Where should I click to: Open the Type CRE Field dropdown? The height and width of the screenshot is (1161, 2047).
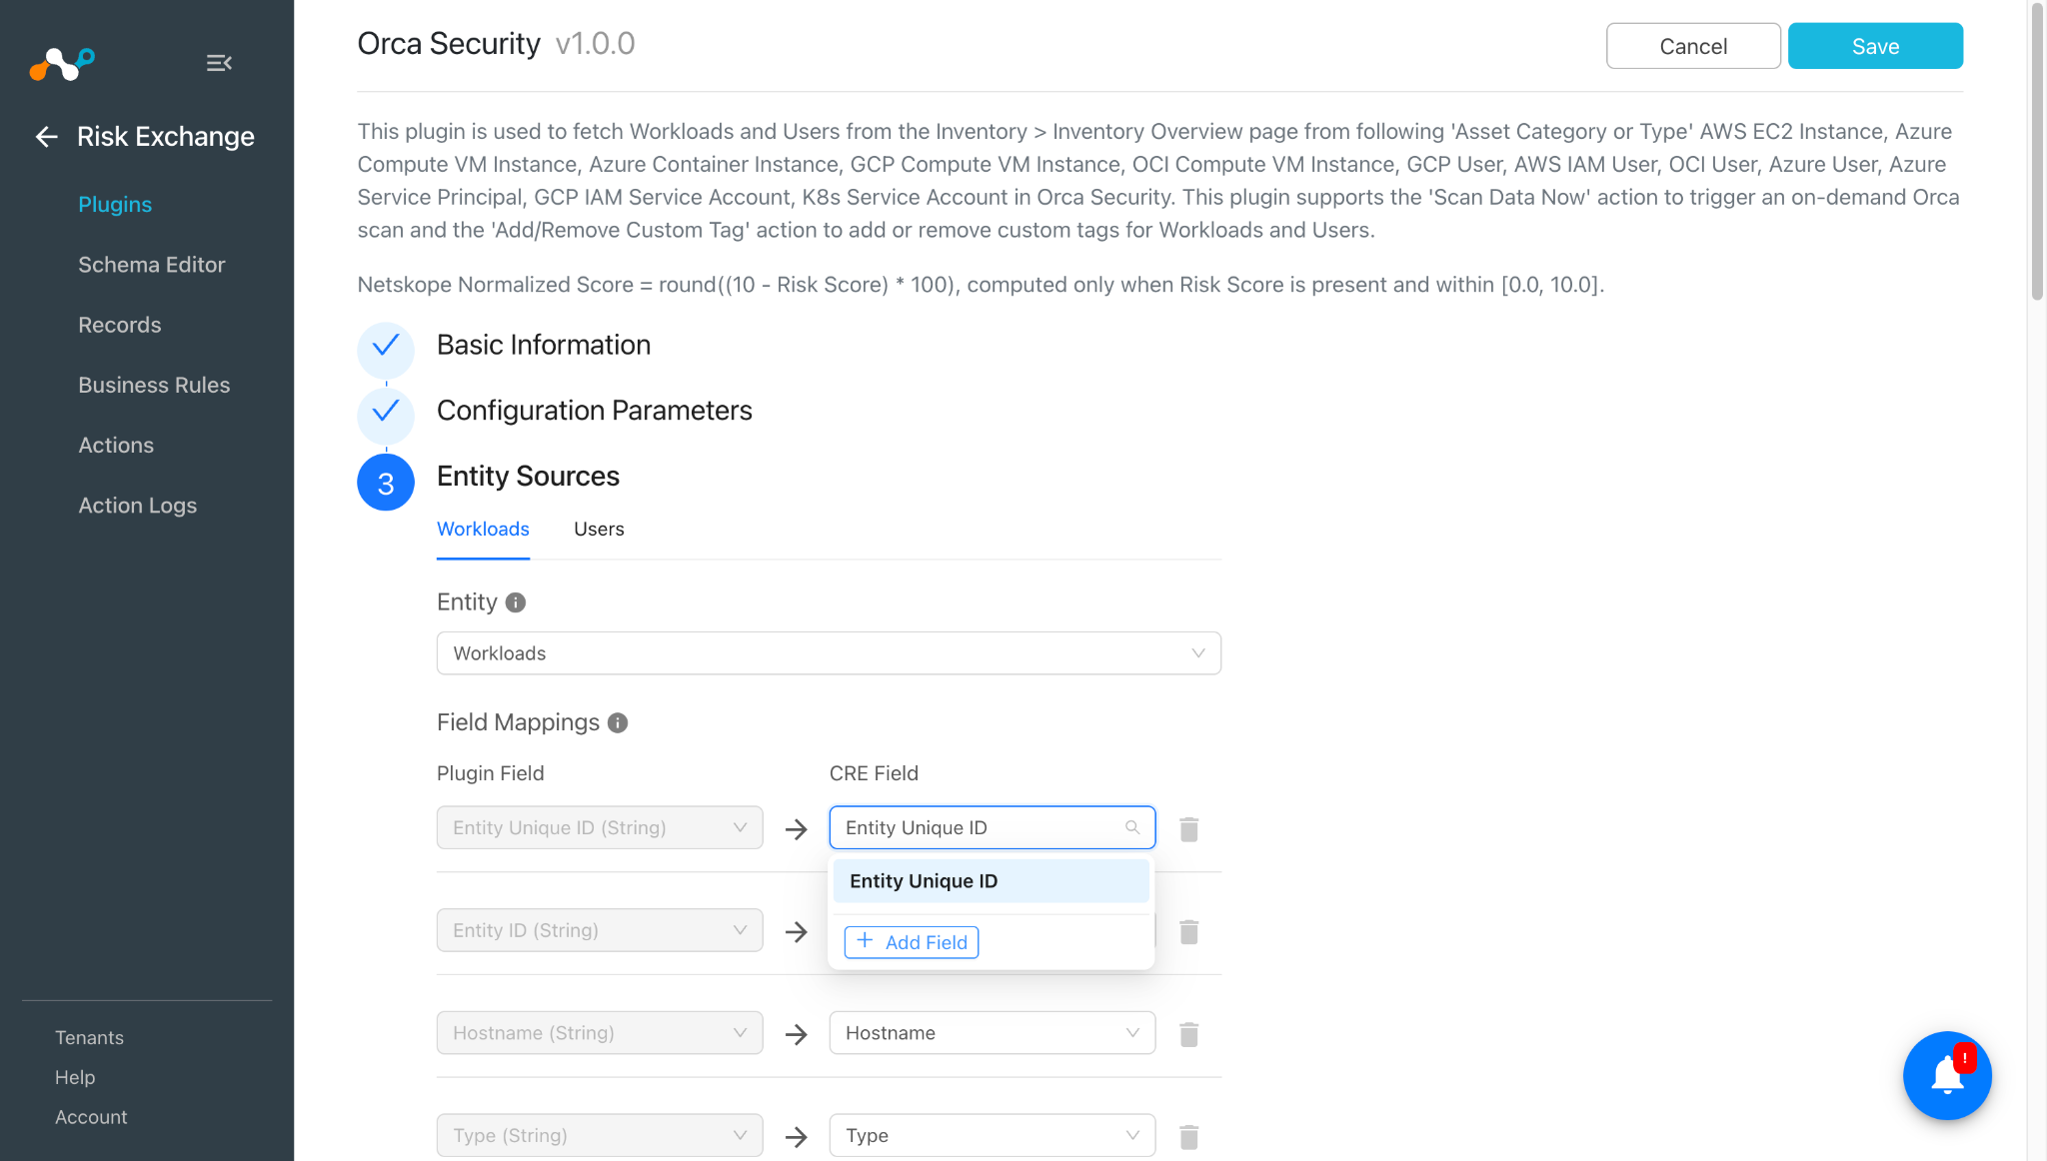pos(992,1135)
